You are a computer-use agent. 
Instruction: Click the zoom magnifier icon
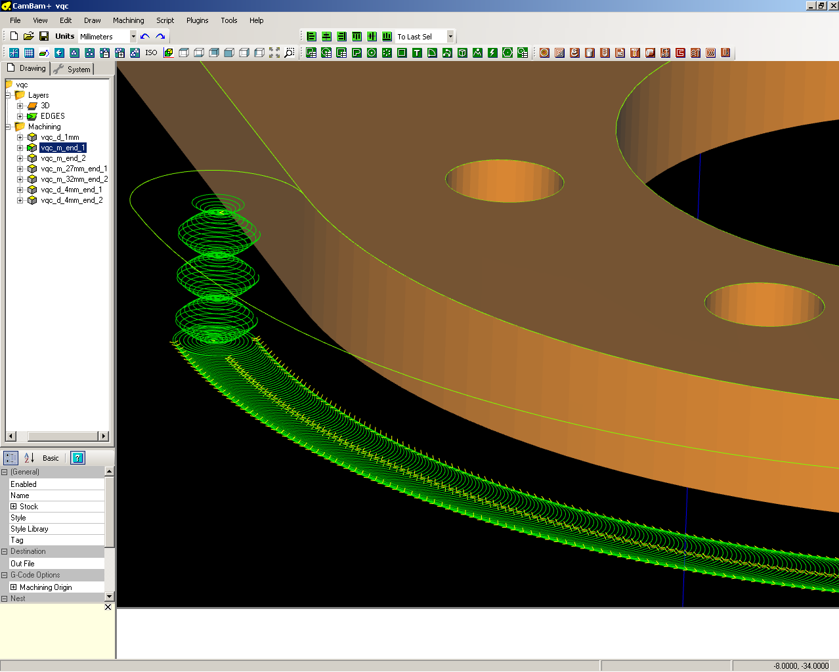pos(290,52)
